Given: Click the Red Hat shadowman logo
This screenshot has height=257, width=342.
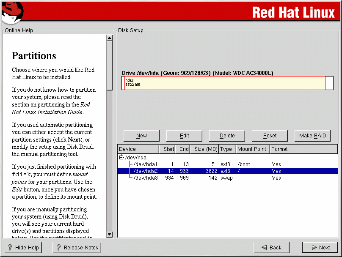Looking at the screenshot, I should (x=12, y=13).
